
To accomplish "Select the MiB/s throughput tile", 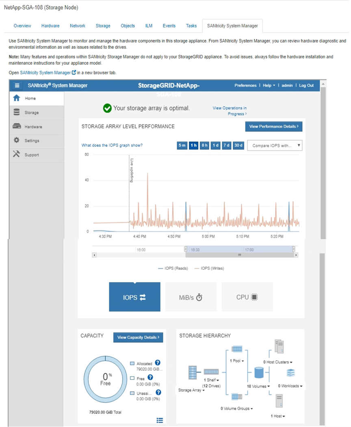I will pos(191,297).
